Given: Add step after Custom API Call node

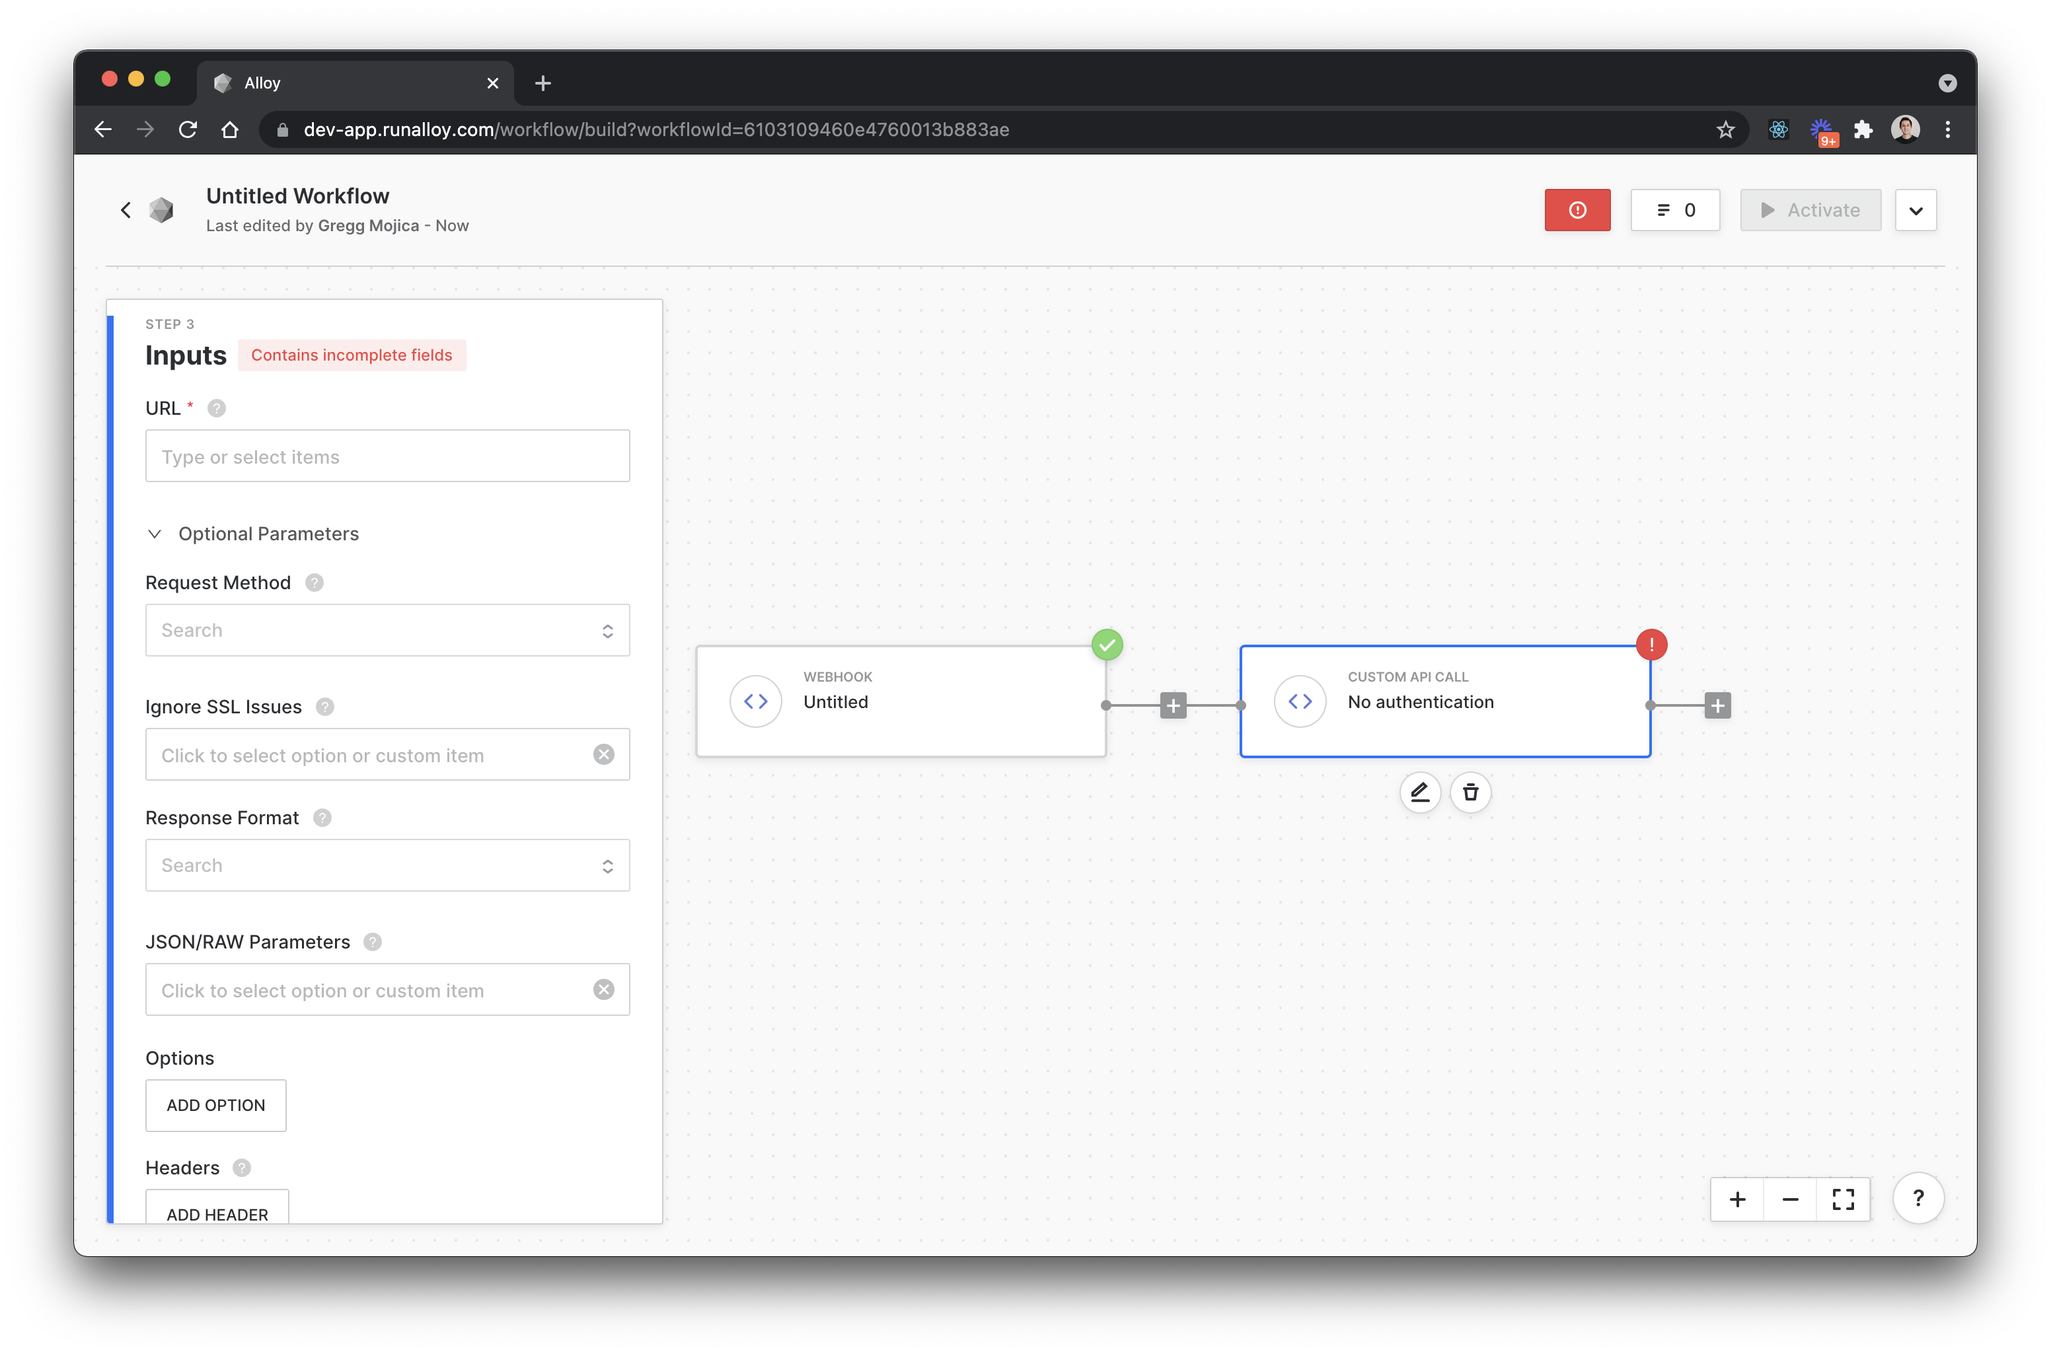Looking at the screenshot, I should click(x=1717, y=705).
